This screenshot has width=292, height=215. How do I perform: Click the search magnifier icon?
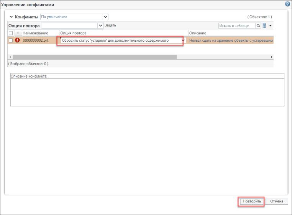coord(258,26)
